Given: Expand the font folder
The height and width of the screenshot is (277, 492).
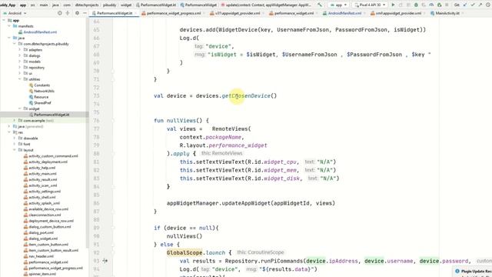Looking at the screenshot, I should tap(15, 144).
